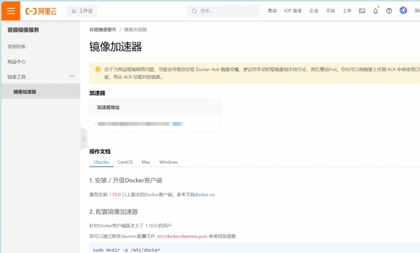This screenshot has width=420, height=253.
Task: Click the 加速器地址 column header
Action: [108, 108]
